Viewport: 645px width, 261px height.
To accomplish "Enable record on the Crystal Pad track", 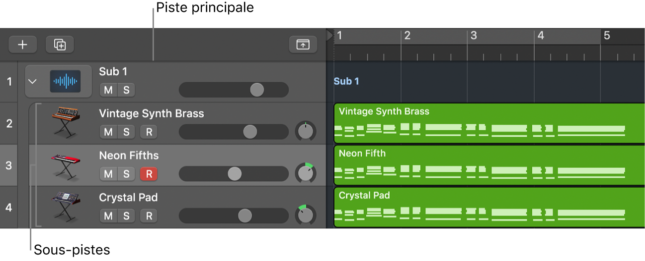I will pyautogui.click(x=148, y=216).
